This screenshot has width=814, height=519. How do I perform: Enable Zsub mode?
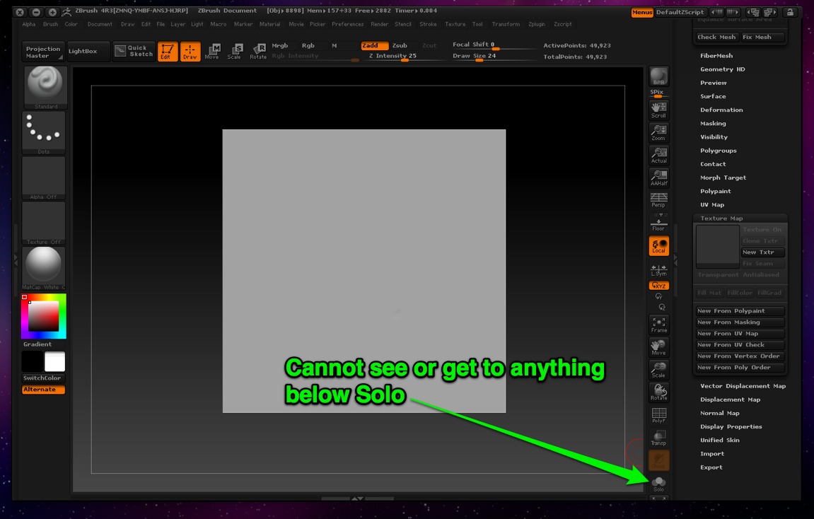click(x=400, y=46)
